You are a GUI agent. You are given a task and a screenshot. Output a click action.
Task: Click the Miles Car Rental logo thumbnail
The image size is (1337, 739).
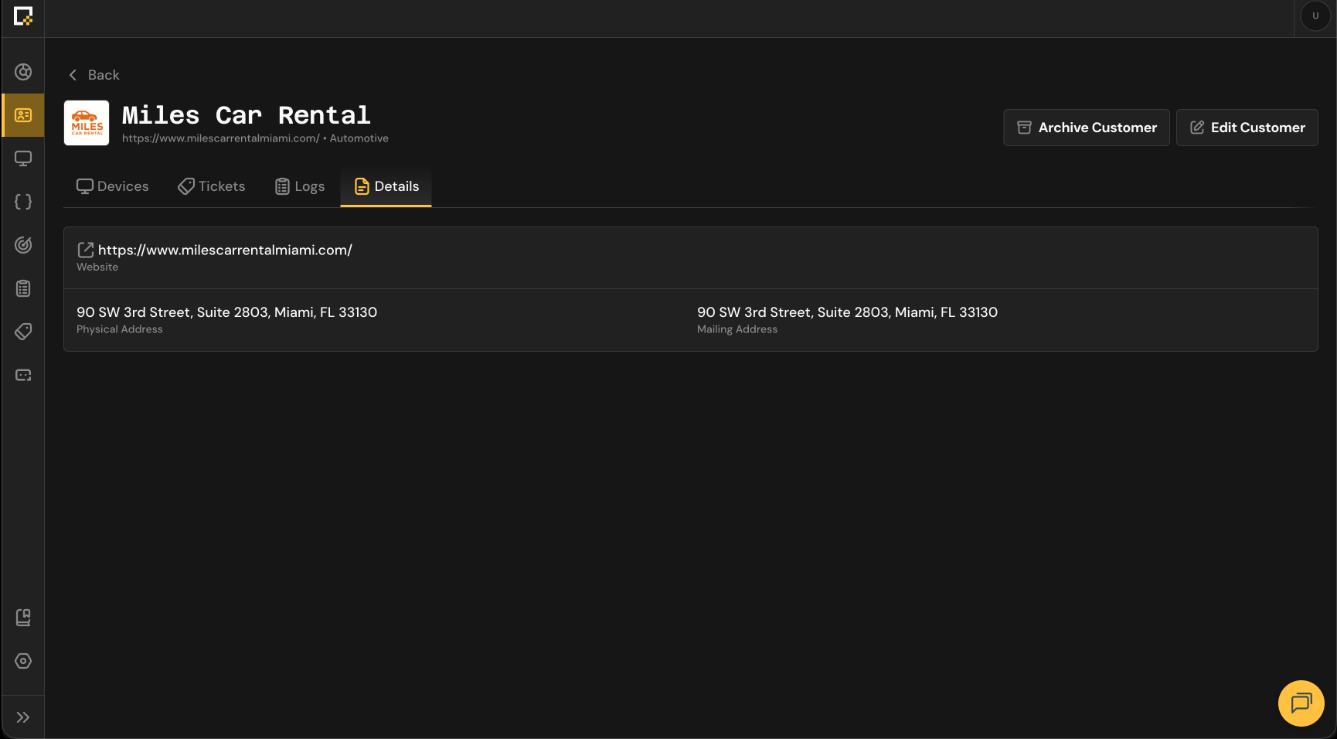(x=87, y=123)
